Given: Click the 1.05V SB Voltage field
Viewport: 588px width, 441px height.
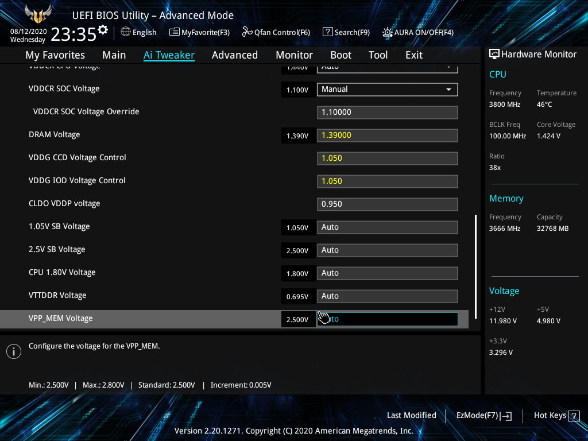Looking at the screenshot, I should [388, 227].
